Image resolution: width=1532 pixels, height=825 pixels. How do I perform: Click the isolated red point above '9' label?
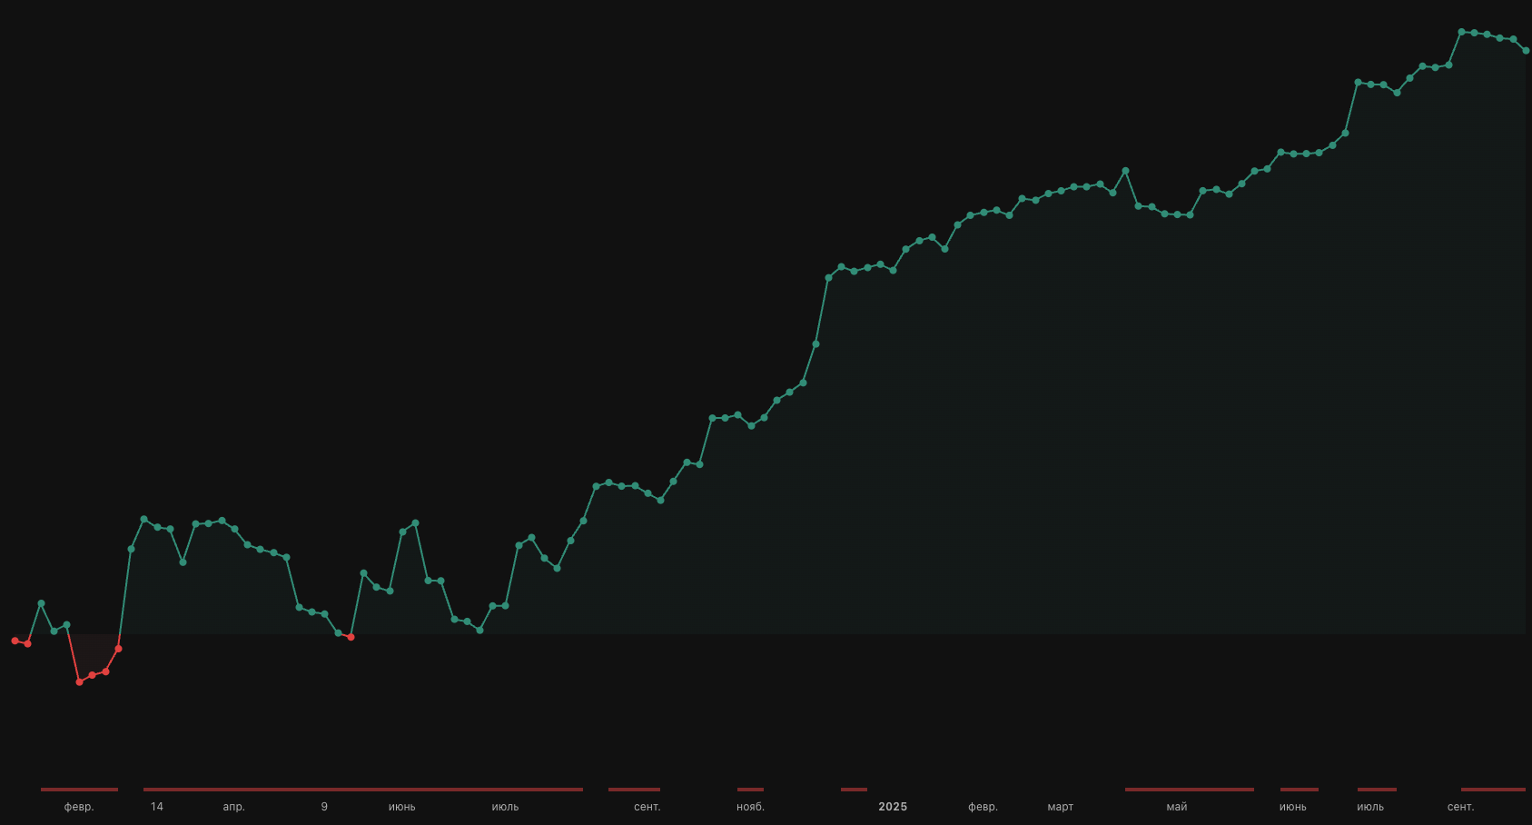(351, 637)
